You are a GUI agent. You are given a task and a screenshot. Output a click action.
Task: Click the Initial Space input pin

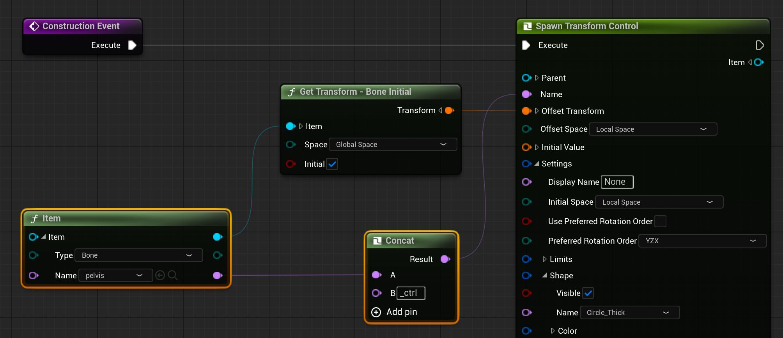tap(527, 202)
